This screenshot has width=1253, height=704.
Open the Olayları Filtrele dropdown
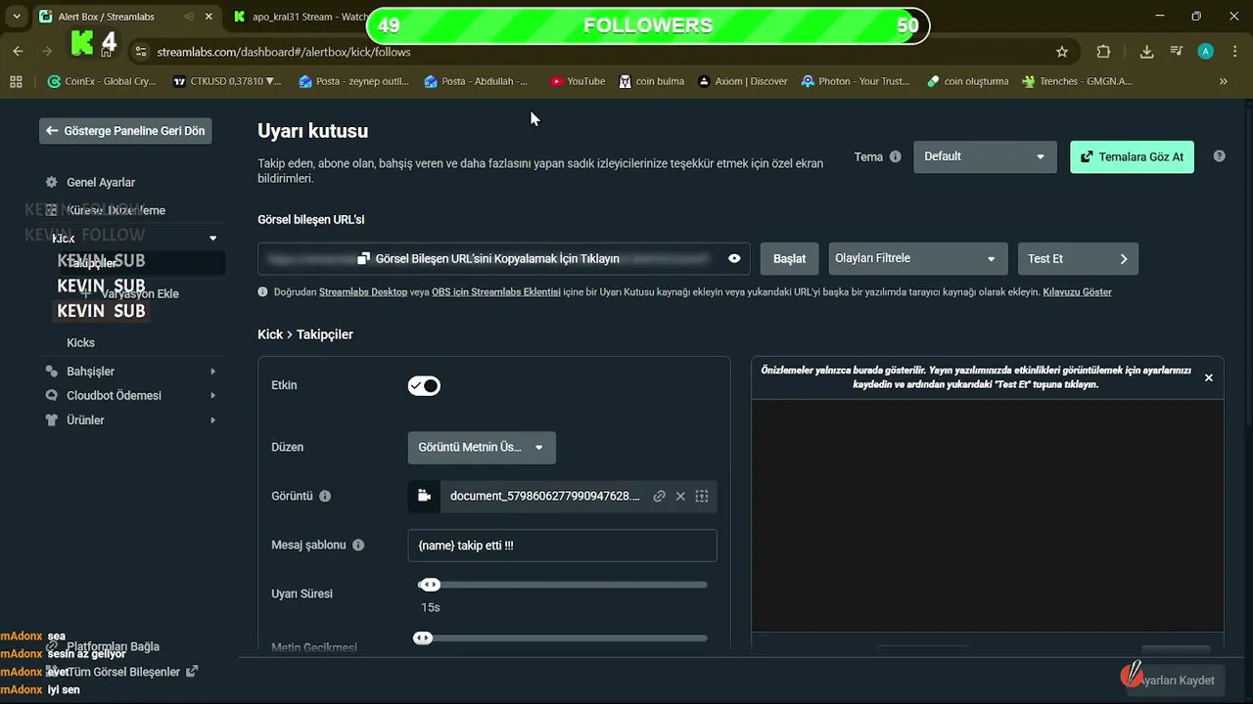pyautogui.click(x=918, y=259)
